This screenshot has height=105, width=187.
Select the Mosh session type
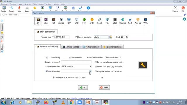click(x=130, y=21)
